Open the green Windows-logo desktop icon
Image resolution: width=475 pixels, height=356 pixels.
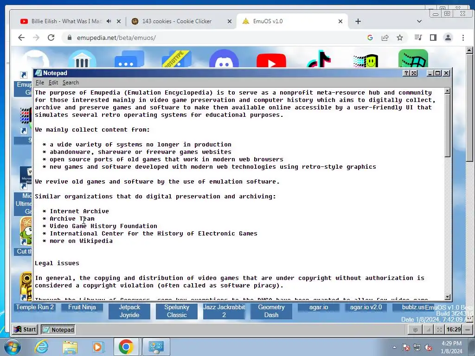[413, 59]
